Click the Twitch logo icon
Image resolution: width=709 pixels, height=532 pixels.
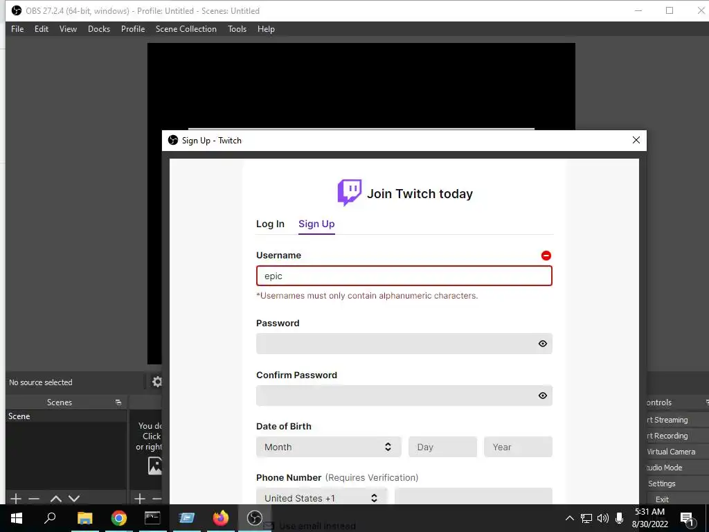point(349,193)
